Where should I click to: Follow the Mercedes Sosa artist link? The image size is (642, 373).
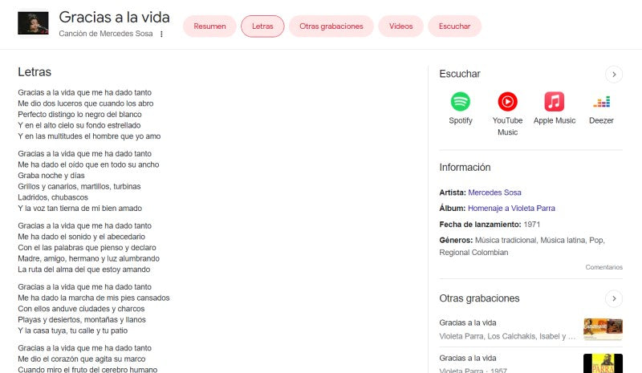click(494, 193)
